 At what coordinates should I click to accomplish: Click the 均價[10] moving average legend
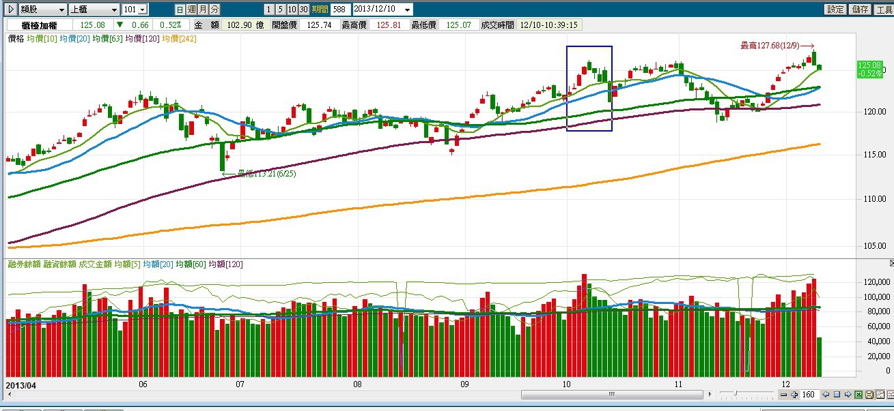[42, 39]
